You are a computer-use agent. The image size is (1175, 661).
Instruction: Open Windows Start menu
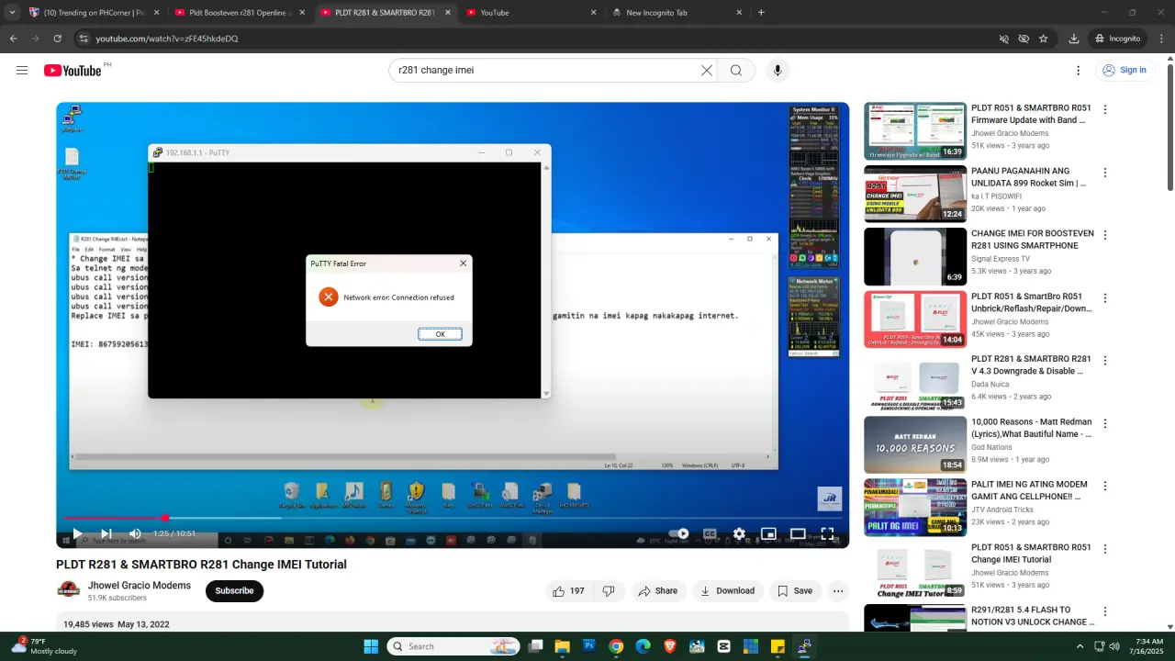(x=371, y=646)
